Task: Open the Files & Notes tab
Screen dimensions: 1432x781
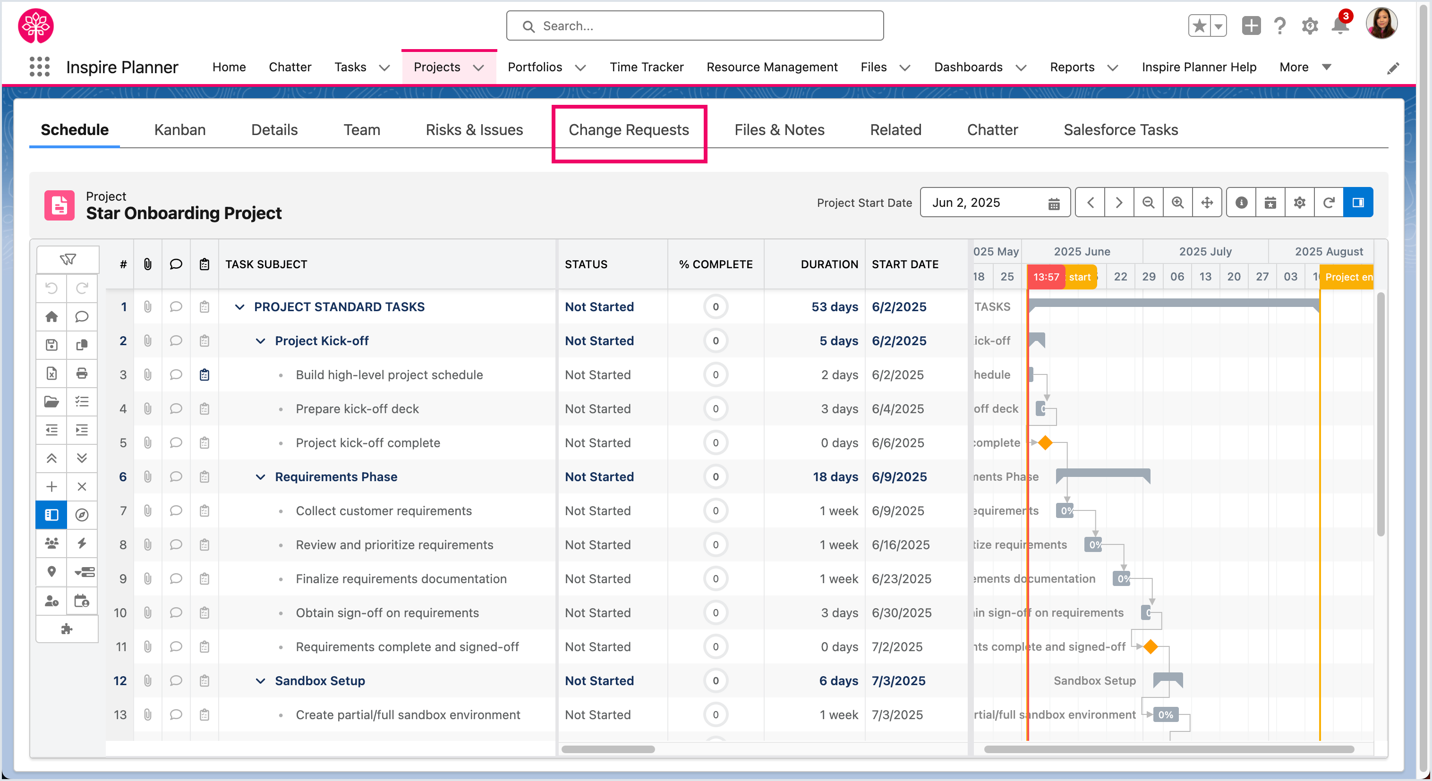Action: tap(779, 129)
